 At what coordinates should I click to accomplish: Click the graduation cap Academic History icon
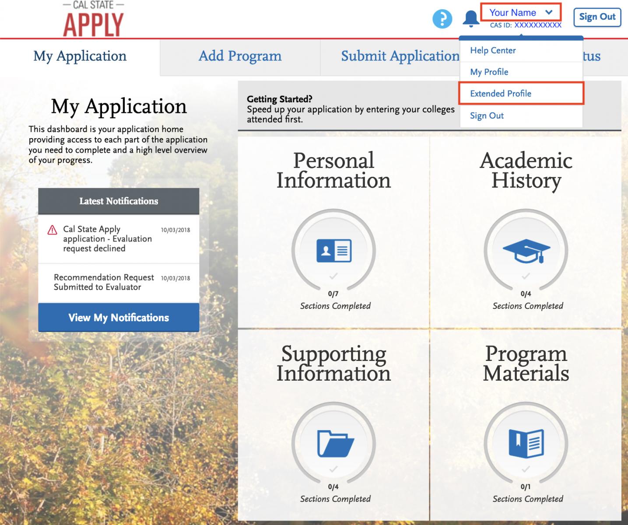coord(526,250)
